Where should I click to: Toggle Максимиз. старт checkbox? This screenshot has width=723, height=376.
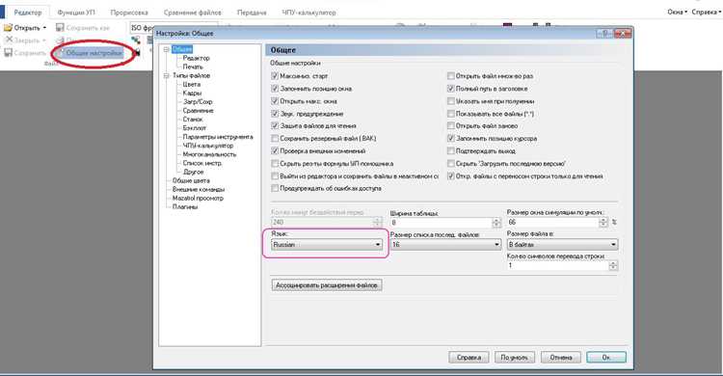point(275,76)
